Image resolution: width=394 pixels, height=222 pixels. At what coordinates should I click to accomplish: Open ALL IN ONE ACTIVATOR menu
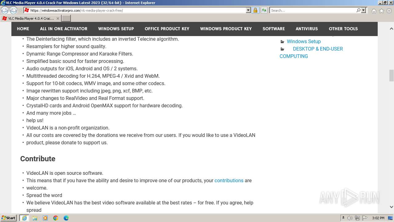[64, 29]
